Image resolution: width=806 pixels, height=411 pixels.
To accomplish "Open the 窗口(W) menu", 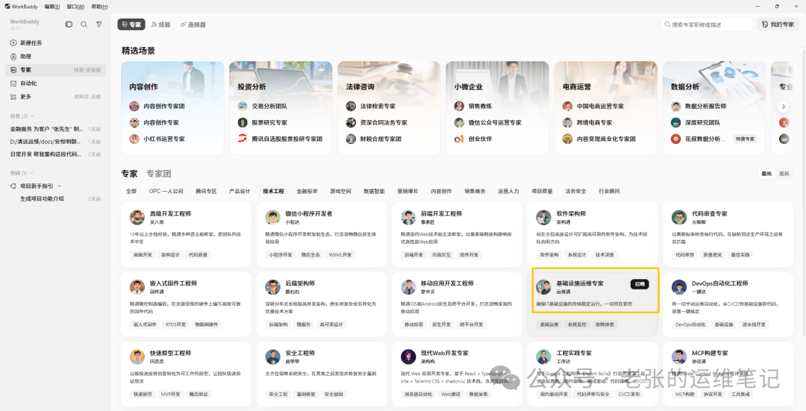I will 75,7.
